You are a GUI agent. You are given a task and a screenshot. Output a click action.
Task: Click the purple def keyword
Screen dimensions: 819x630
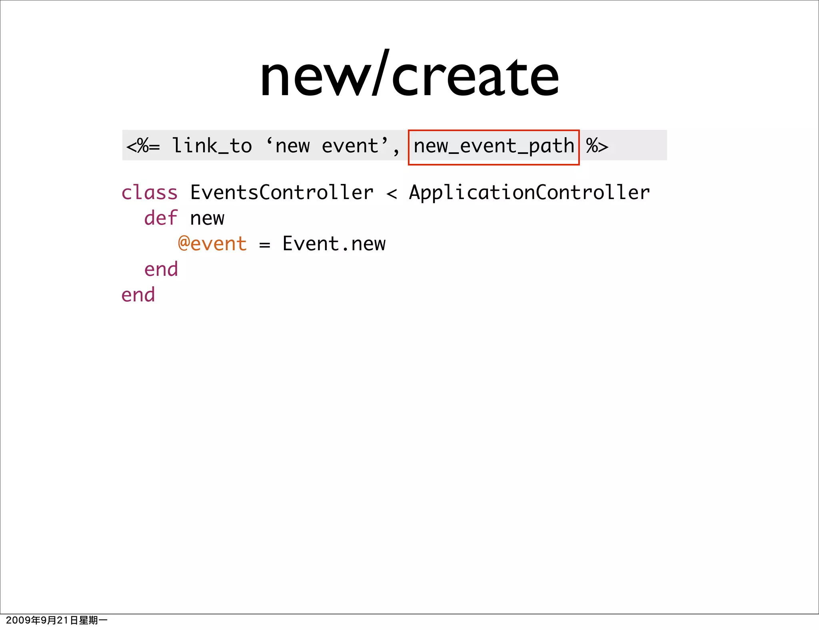coord(160,219)
